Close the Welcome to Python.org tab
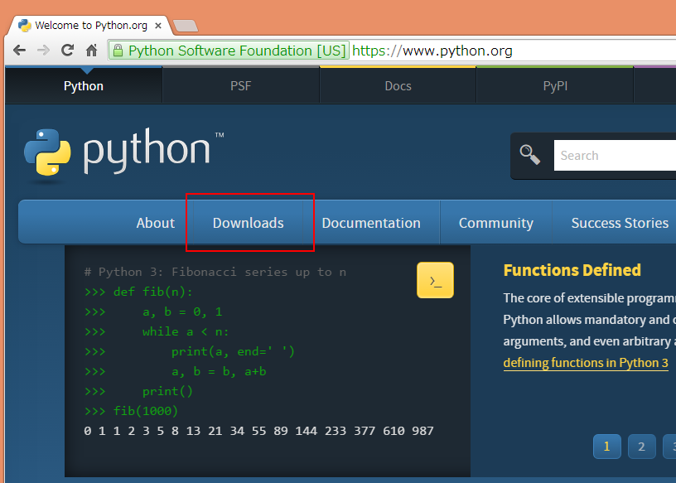The width and height of the screenshot is (676, 483). 158,26
